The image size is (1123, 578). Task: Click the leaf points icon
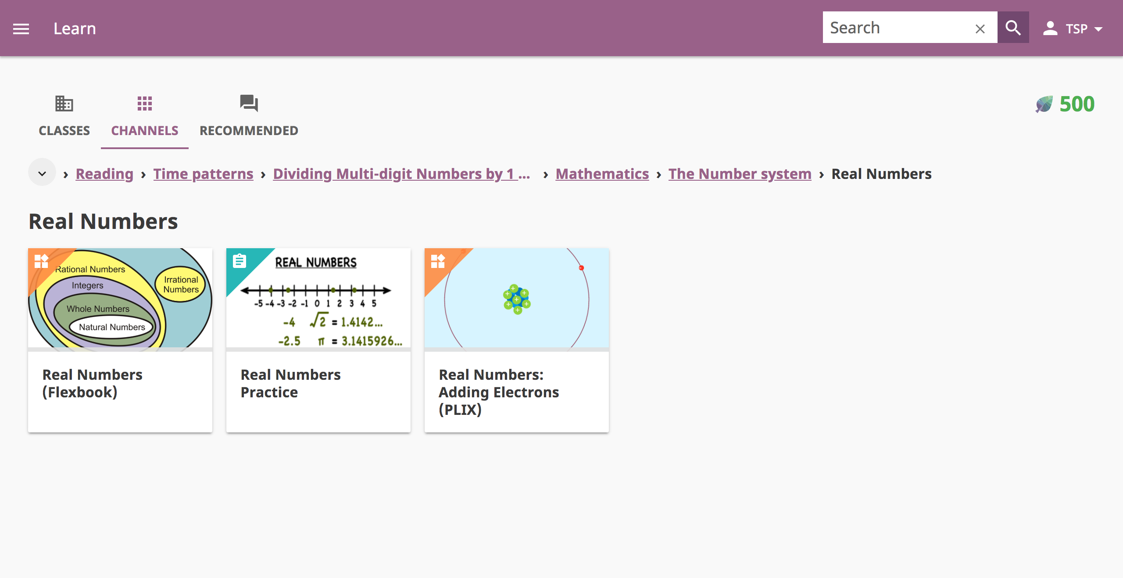[1044, 104]
